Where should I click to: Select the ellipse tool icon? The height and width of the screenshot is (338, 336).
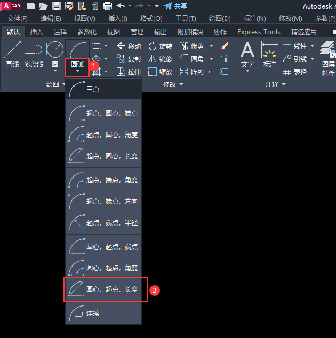click(96, 59)
